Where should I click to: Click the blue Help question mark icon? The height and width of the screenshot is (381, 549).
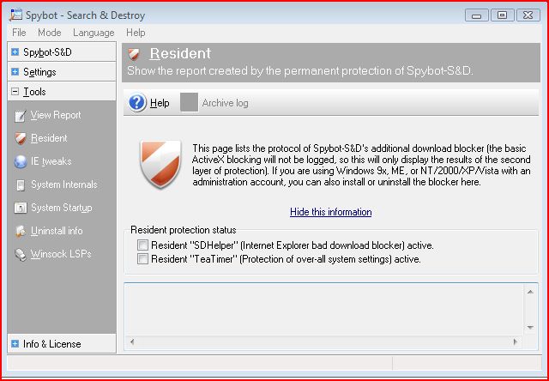tap(137, 103)
